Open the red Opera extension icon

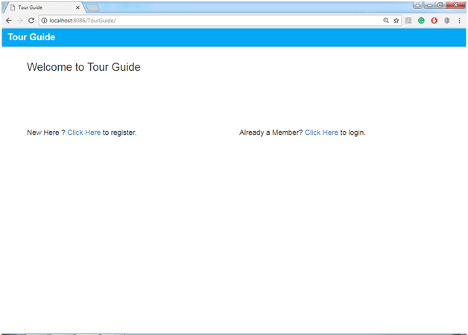(434, 21)
